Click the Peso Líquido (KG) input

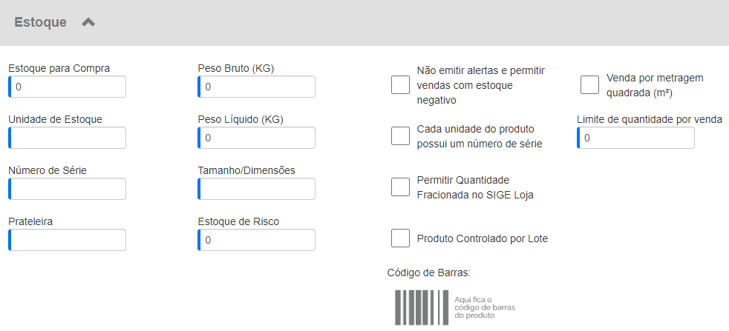click(256, 138)
